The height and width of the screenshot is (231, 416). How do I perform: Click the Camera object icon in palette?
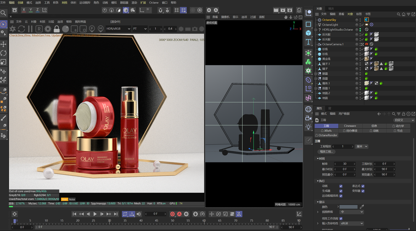[x=308, y=118]
